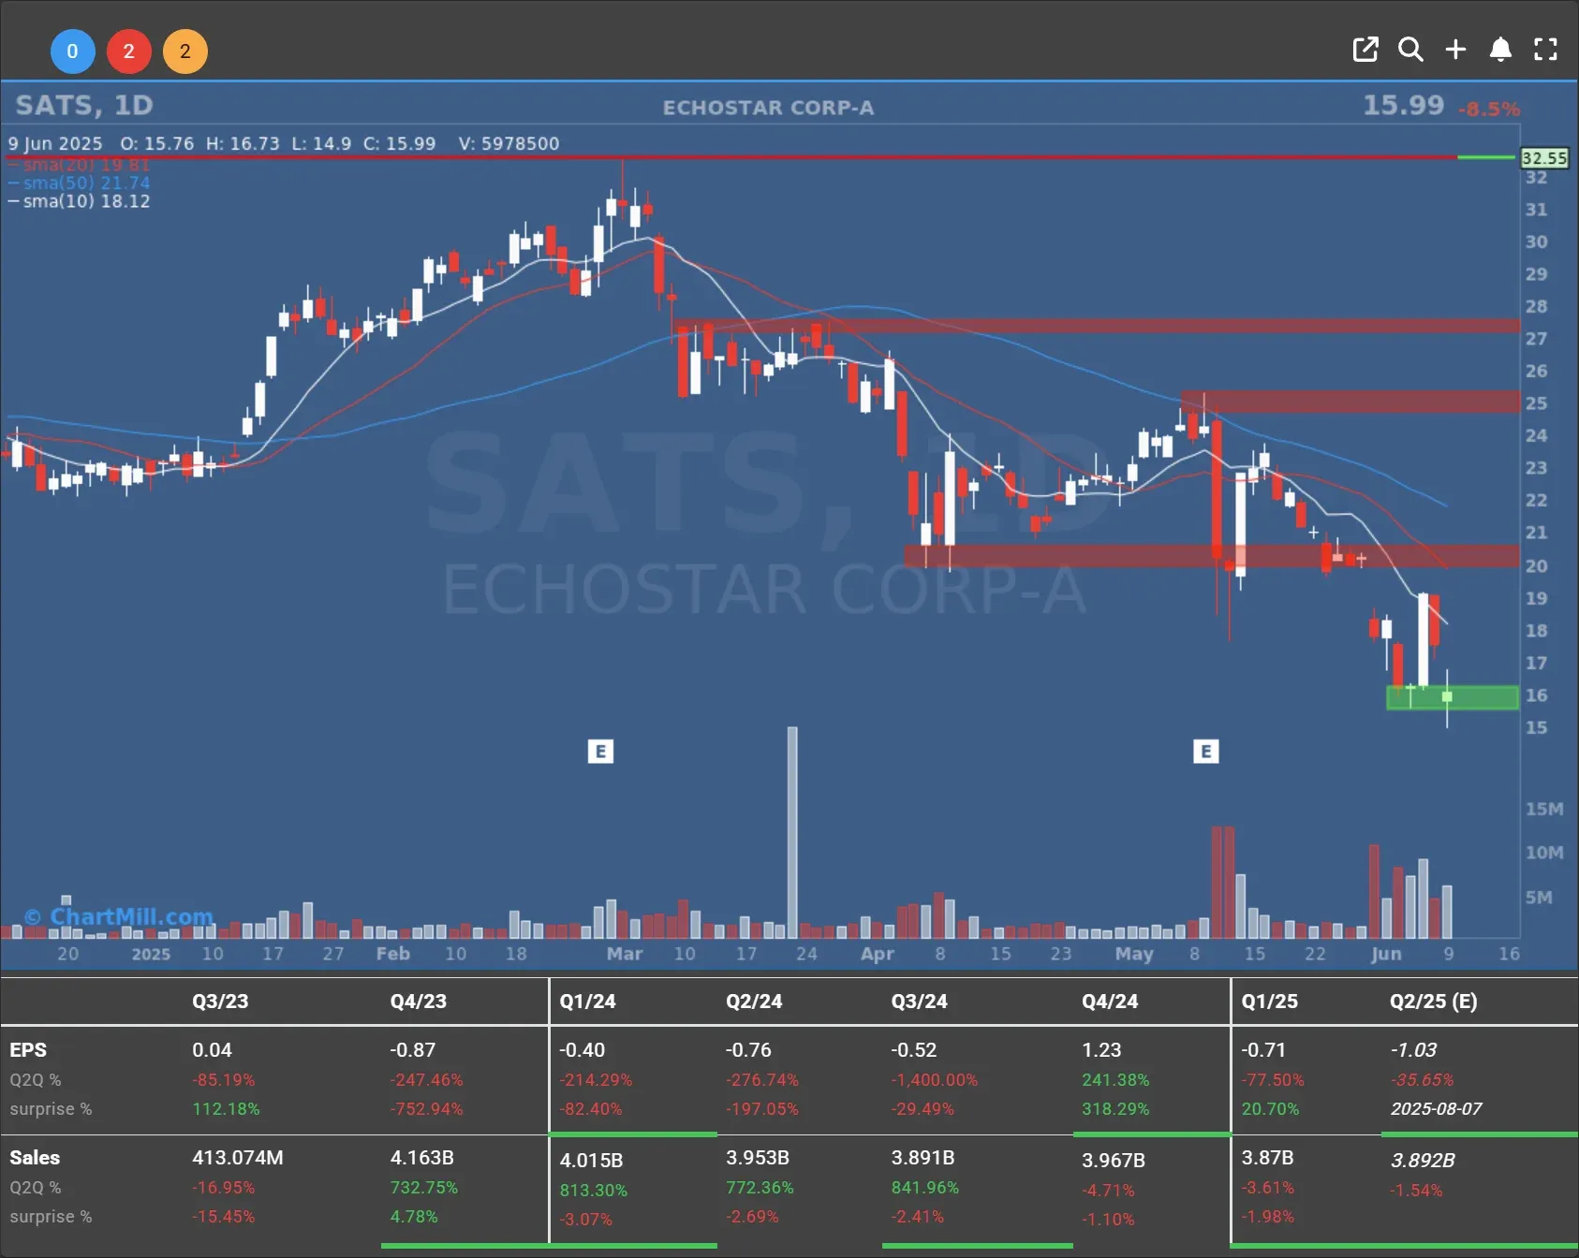Click sales value 4.163B

coord(422,1158)
